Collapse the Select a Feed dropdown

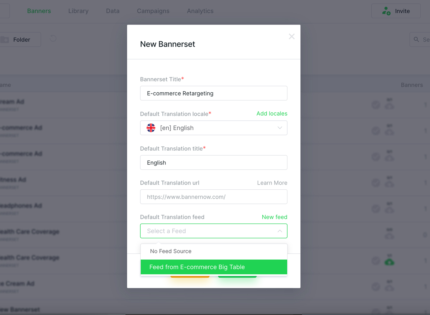(280, 231)
